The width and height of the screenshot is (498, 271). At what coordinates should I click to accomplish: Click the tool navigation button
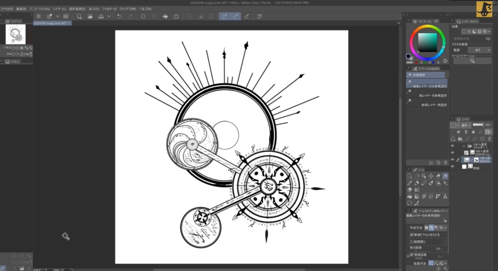coord(472,61)
